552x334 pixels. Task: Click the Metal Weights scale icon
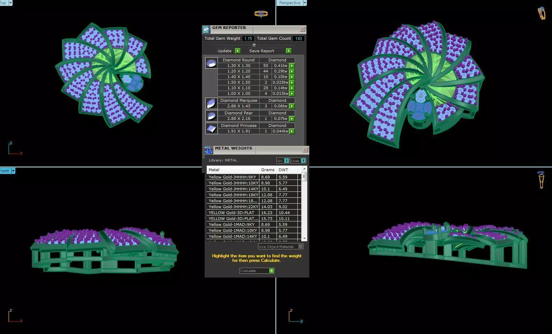[x=208, y=150]
